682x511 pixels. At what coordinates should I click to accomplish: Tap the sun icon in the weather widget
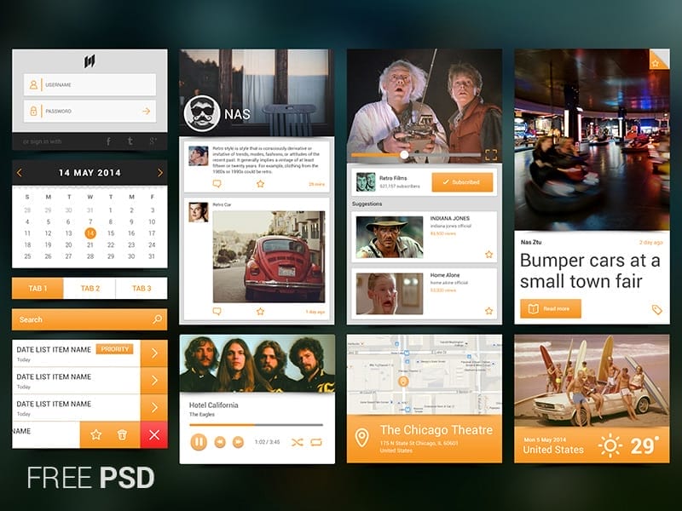pyautogui.click(x=609, y=444)
